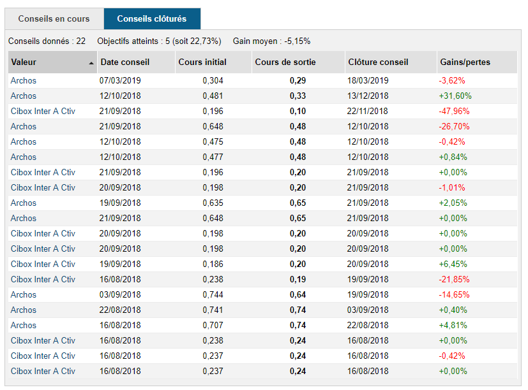Open Archos link showing +0,40% gain

pos(24,310)
